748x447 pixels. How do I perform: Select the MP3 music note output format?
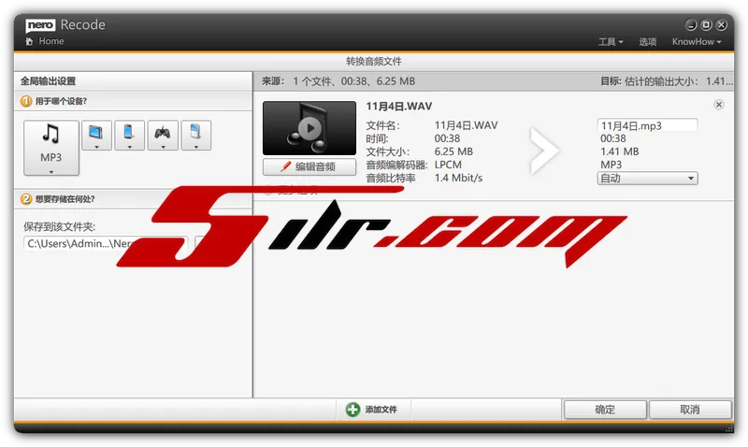50,141
